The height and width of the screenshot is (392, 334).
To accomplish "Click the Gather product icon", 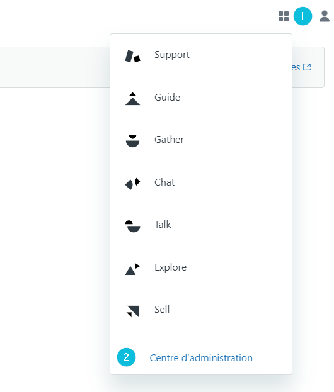I will point(133,141).
